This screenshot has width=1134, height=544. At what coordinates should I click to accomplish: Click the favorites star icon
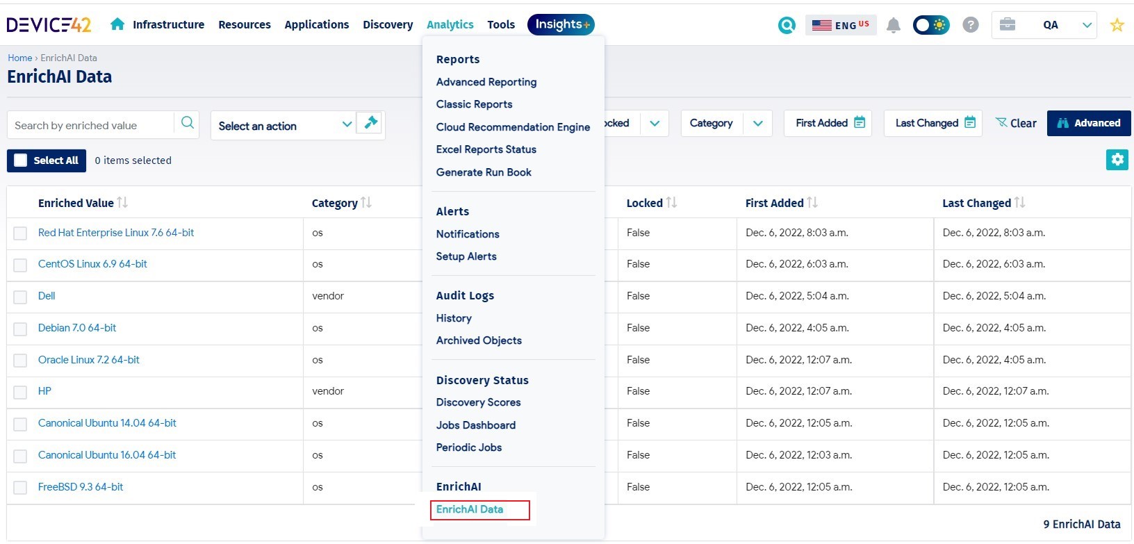pyautogui.click(x=1117, y=25)
